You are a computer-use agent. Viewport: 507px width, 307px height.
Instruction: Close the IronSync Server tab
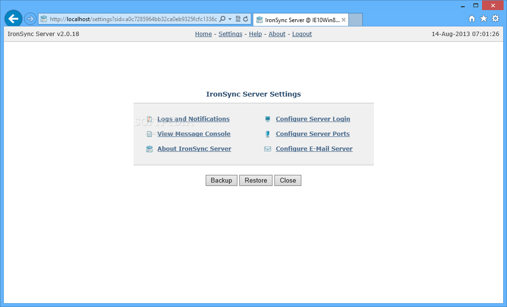pyautogui.click(x=344, y=20)
